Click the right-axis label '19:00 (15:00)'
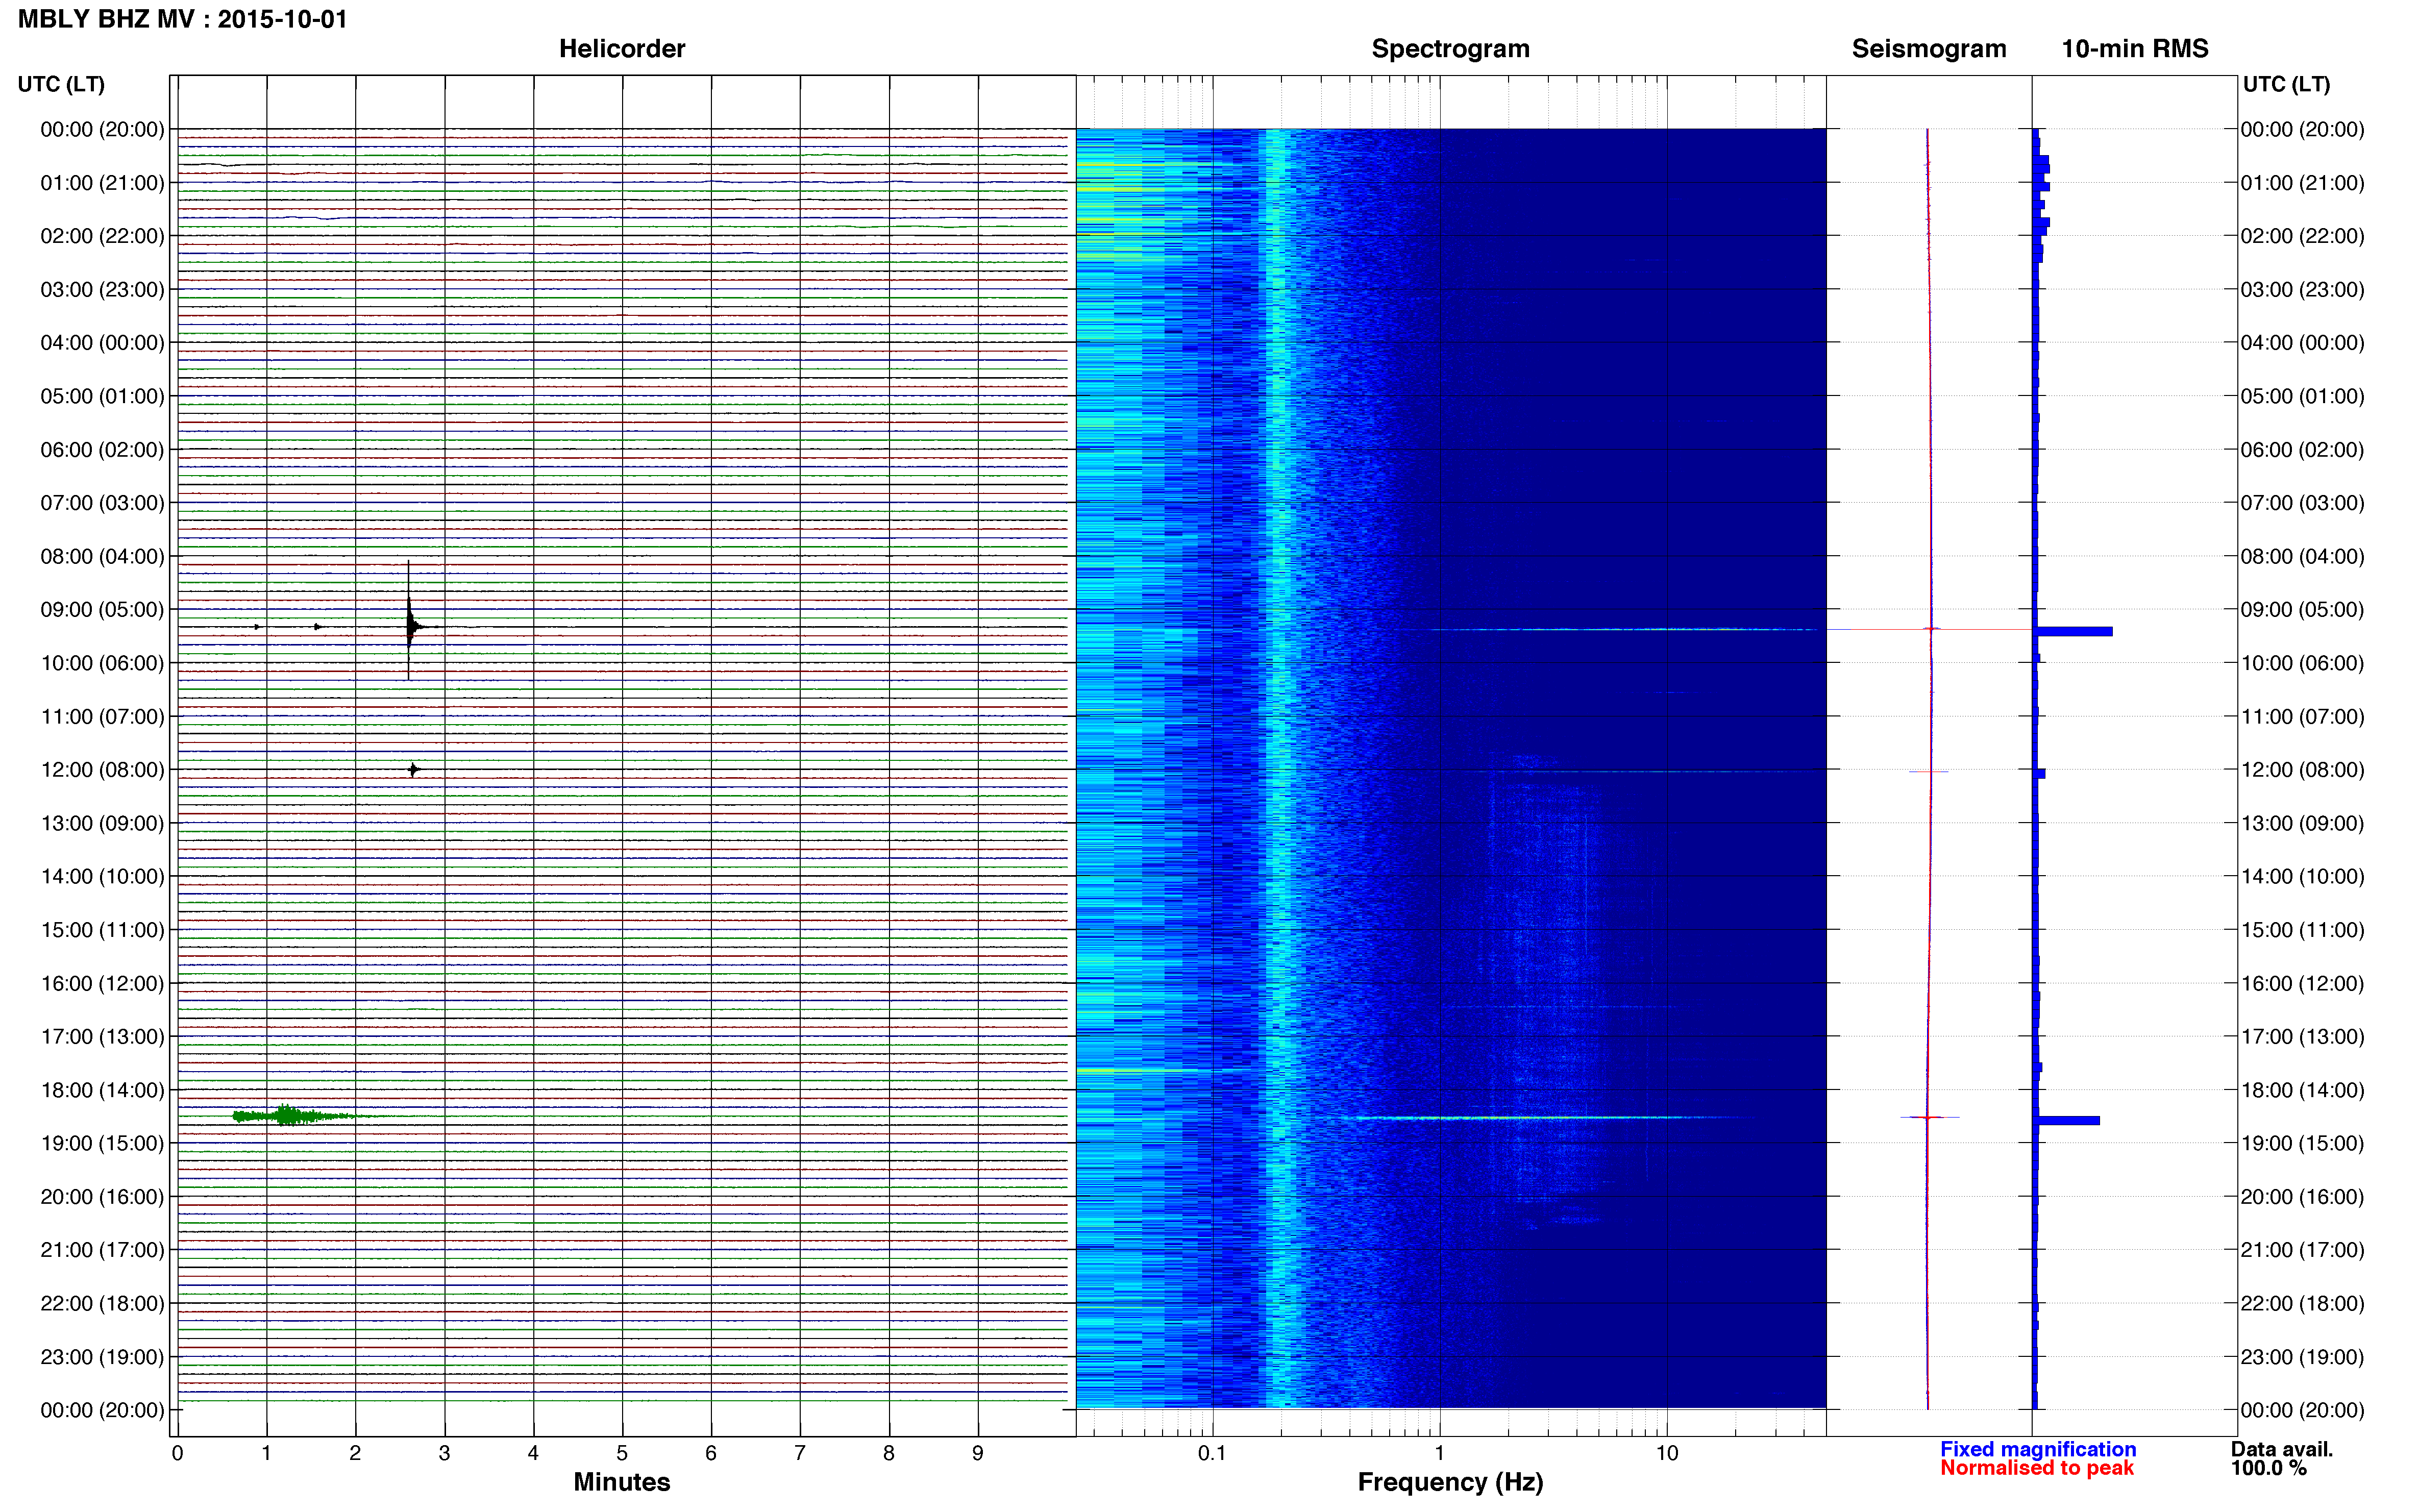Screen dimensions: 2419x1512 point(2303,1143)
